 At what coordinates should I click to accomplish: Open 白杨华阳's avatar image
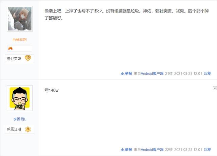[20, 19]
